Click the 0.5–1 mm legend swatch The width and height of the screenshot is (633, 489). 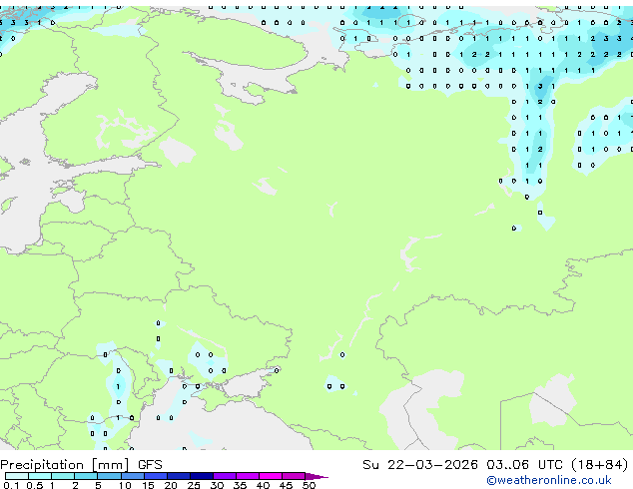click(40, 476)
